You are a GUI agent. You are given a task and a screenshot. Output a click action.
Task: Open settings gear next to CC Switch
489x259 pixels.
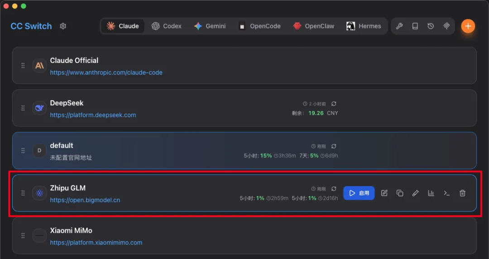pyautogui.click(x=63, y=26)
